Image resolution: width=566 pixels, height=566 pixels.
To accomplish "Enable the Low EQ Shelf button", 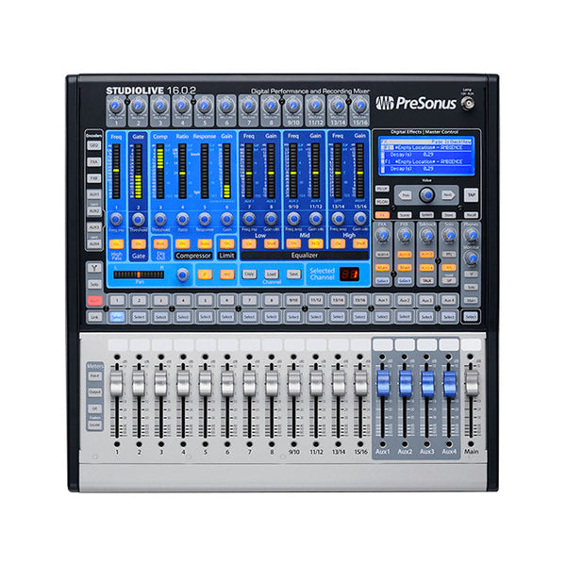I will click(271, 244).
